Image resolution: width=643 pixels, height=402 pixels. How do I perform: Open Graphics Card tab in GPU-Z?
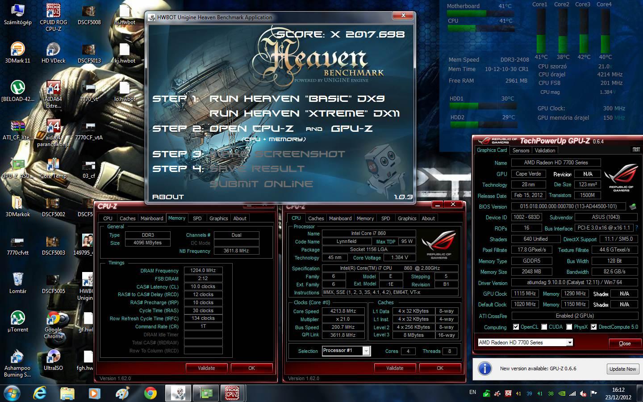point(492,150)
